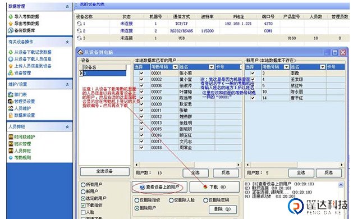Click the 时间段维护 icon
353x219 pixels.
11,137
